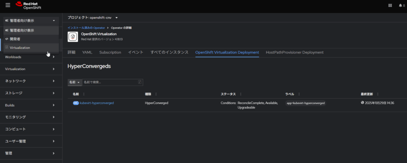Switch to the 詳細 tab
Viewport: 407px width, 163px height.
72,52
